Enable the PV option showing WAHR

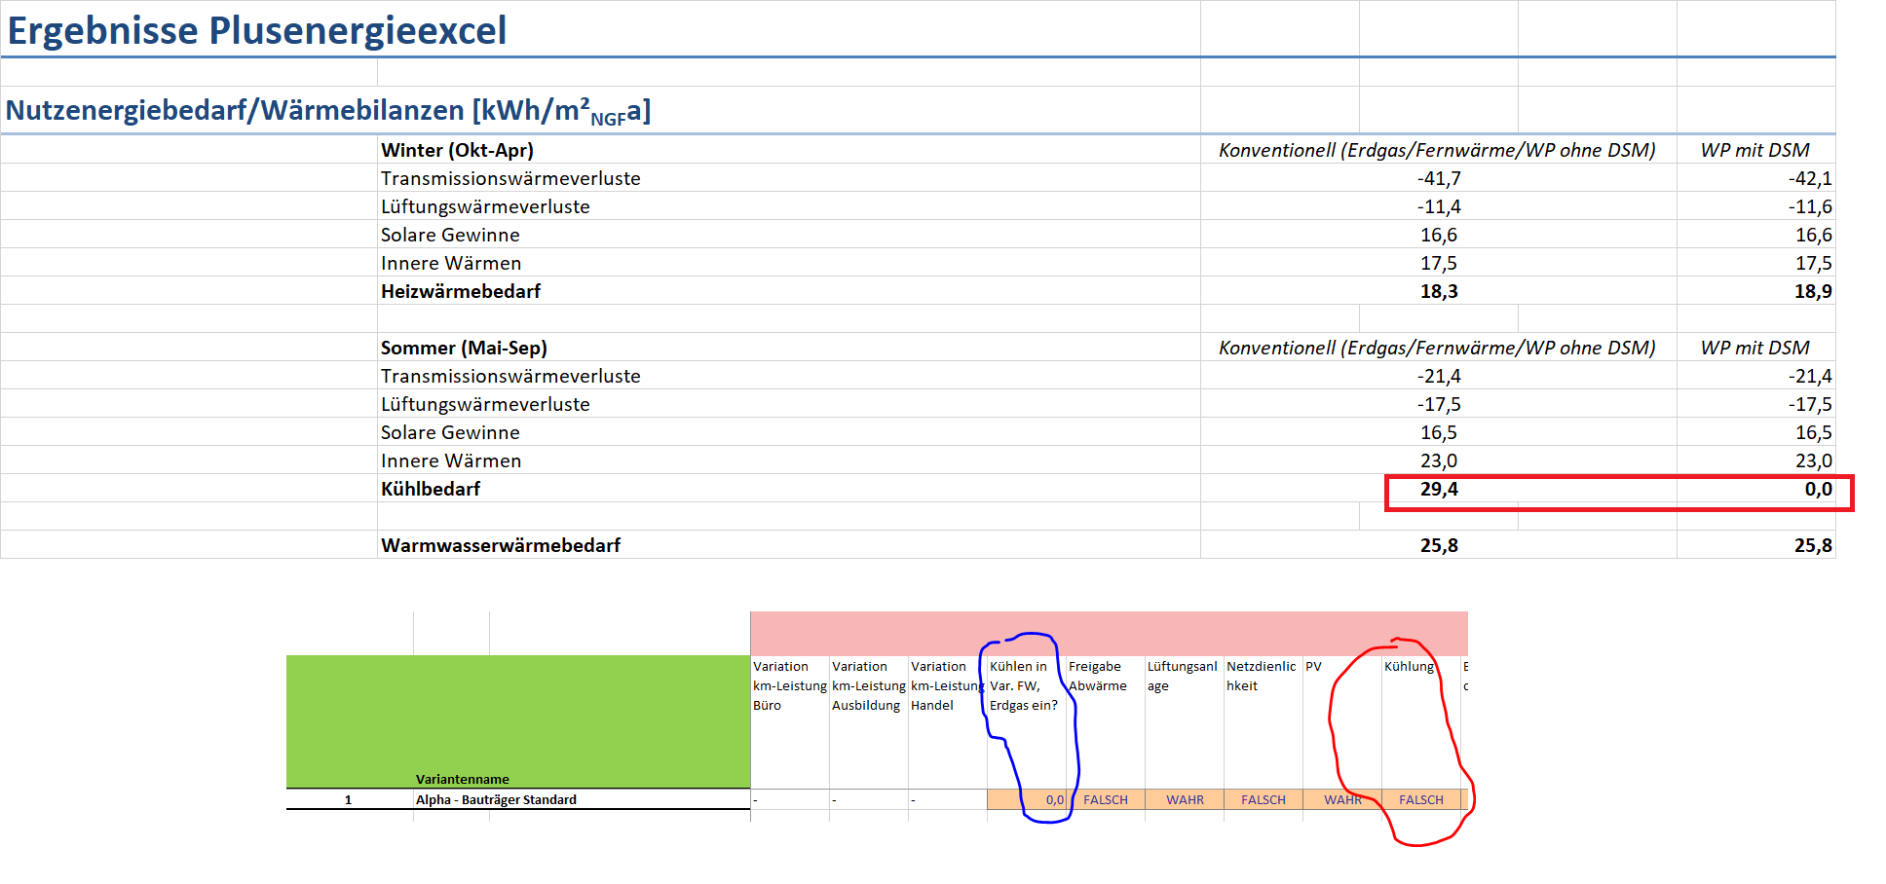(1341, 799)
